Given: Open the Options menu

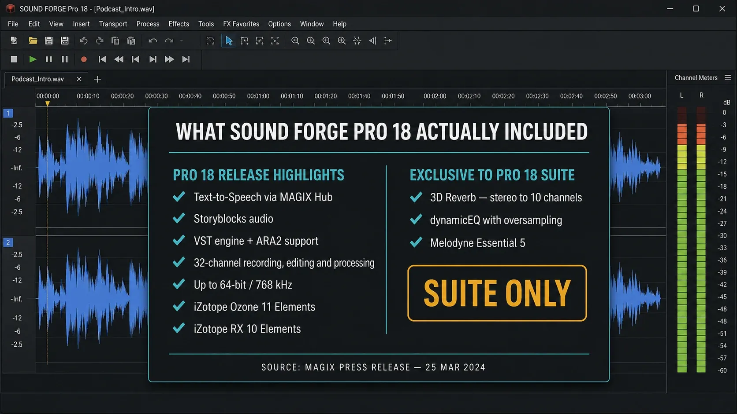Looking at the screenshot, I should (x=279, y=24).
